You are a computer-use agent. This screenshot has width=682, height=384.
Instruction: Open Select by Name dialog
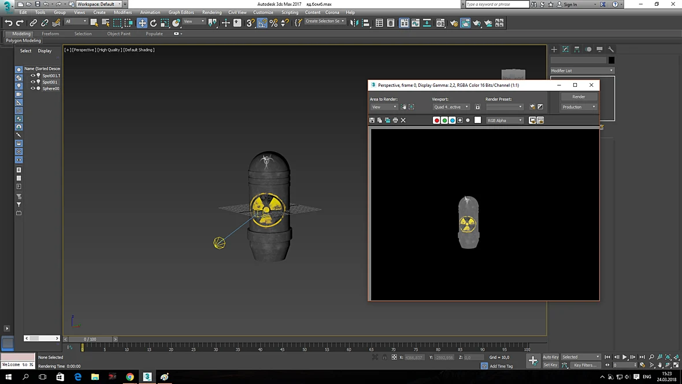(x=105, y=23)
